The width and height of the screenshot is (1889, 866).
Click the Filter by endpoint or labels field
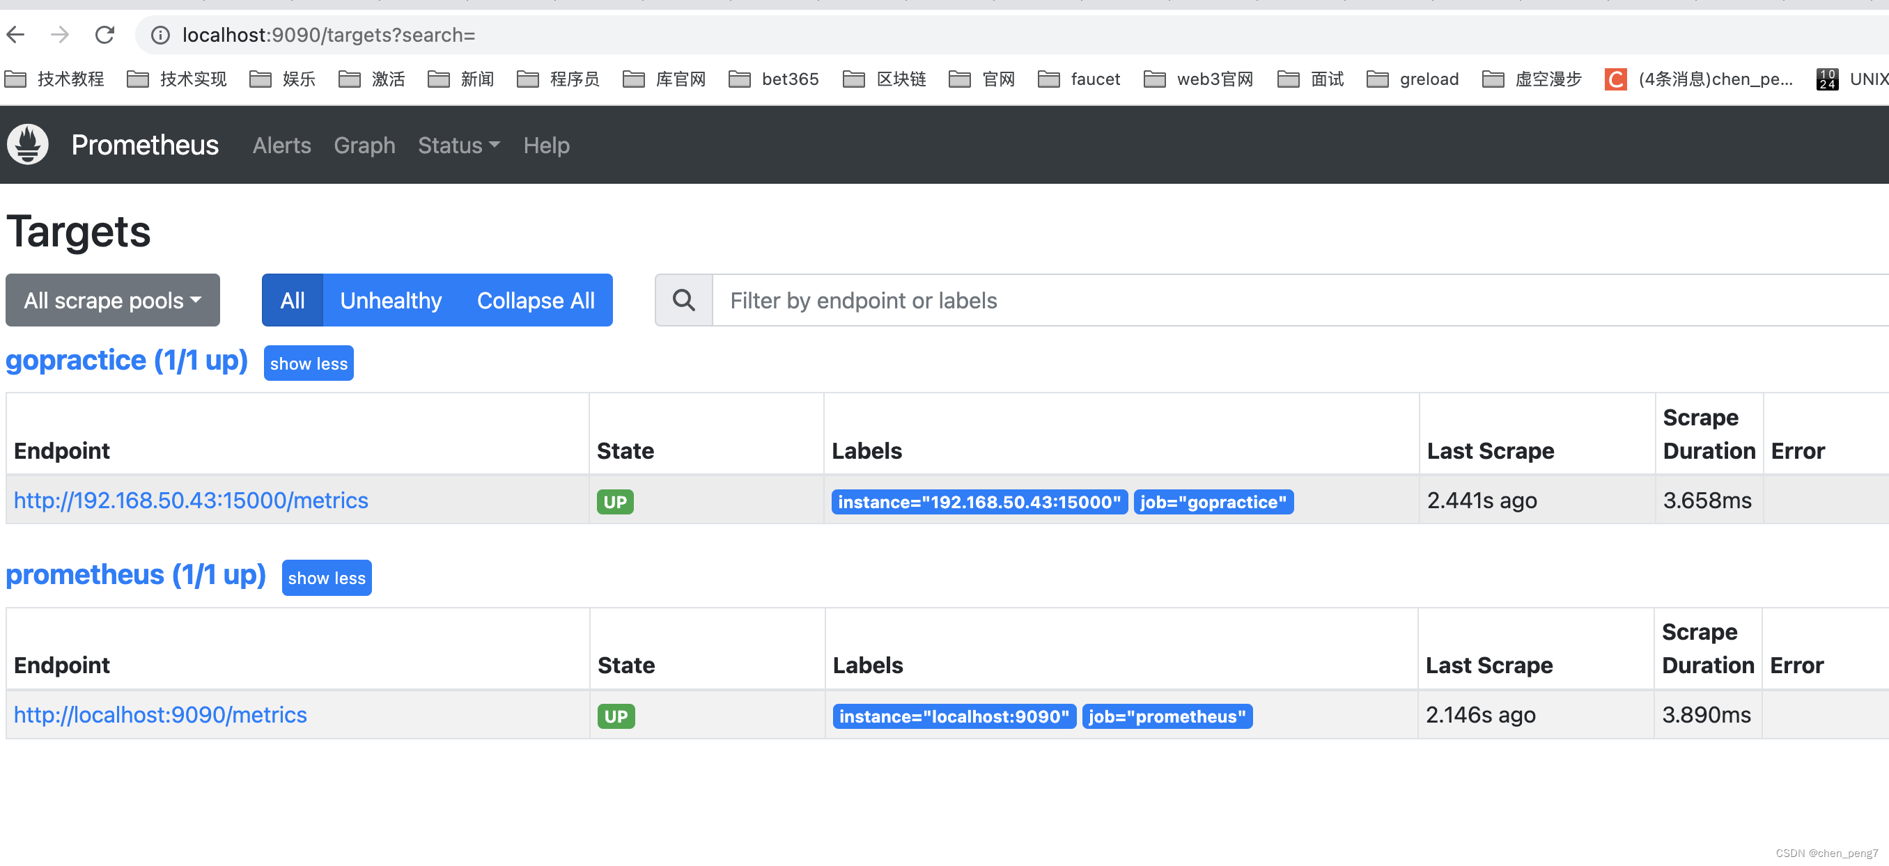[x=1300, y=301]
